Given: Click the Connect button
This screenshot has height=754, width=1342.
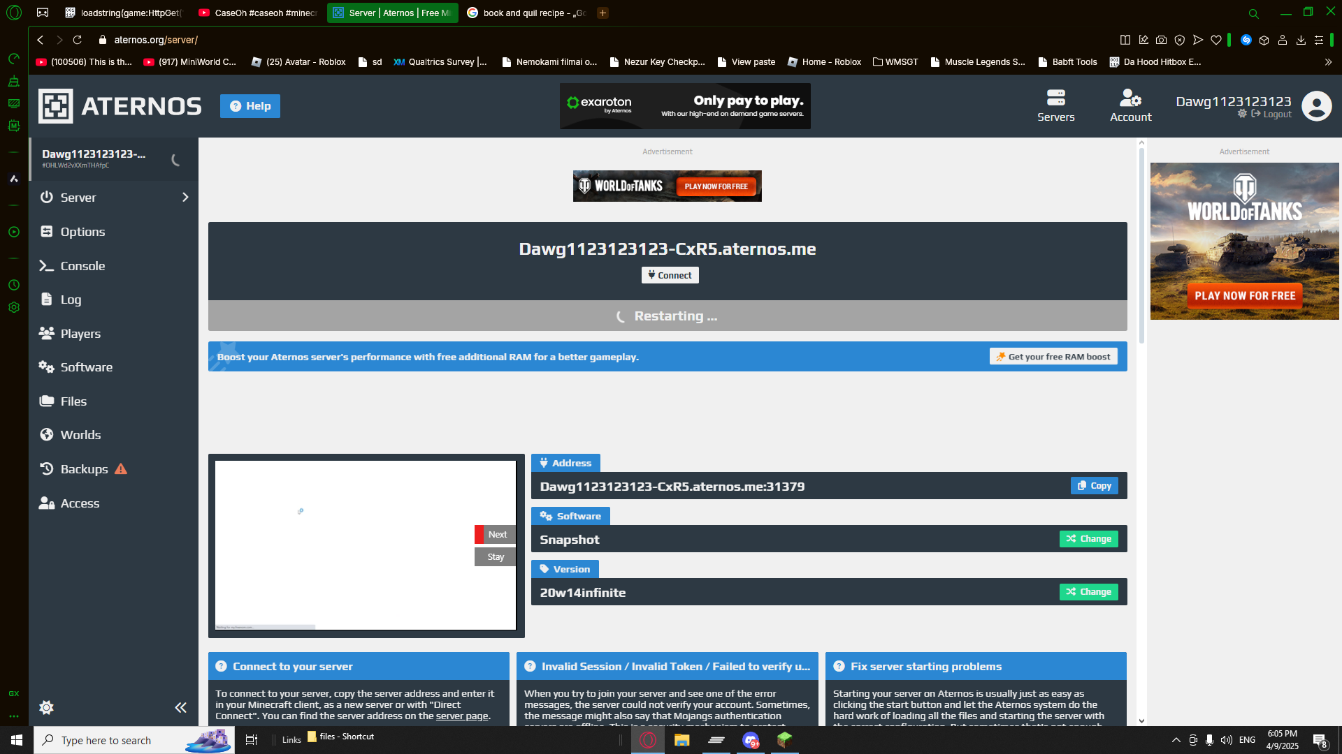Looking at the screenshot, I should pyautogui.click(x=670, y=275).
